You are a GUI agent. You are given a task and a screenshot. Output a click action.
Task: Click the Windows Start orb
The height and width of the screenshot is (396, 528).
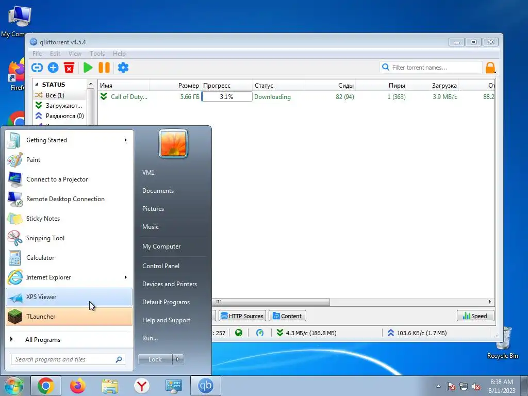tap(13, 386)
